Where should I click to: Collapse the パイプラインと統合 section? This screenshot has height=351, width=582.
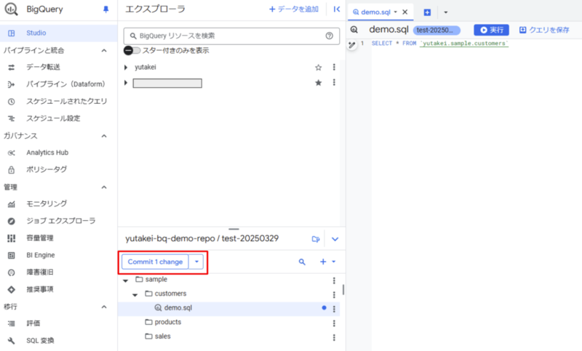[x=104, y=50]
